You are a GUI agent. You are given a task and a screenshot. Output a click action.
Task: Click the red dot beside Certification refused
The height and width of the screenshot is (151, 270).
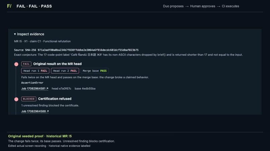16,99
